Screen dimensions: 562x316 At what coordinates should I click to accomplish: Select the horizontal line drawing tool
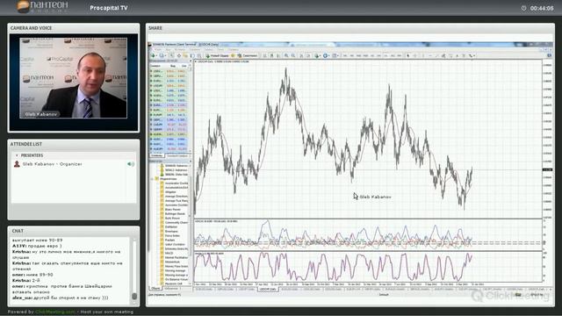click(x=430, y=55)
